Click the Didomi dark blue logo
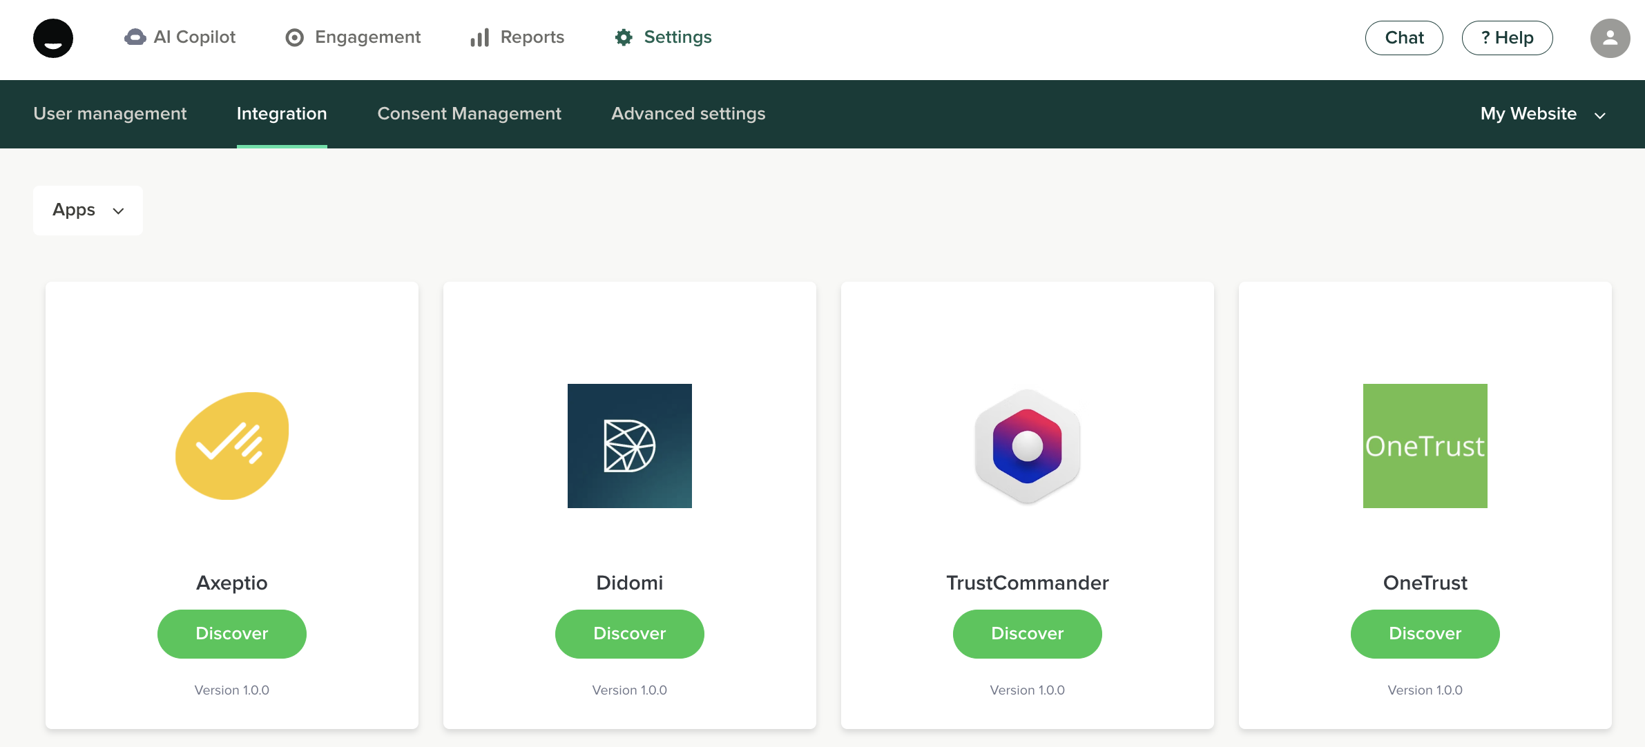The image size is (1645, 747). [x=630, y=446]
